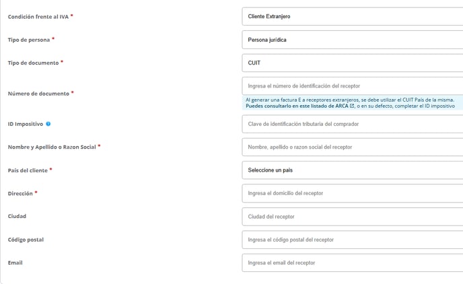Image resolution: width=463 pixels, height=284 pixels.
Task: Click the 'Dirección' label text
Action: click(20, 193)
